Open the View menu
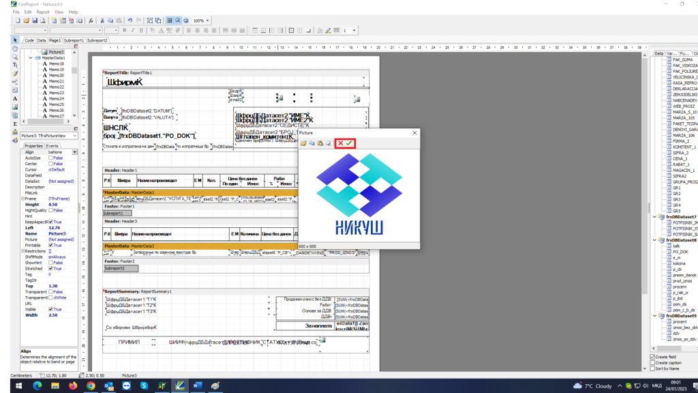 coord(59,12)
